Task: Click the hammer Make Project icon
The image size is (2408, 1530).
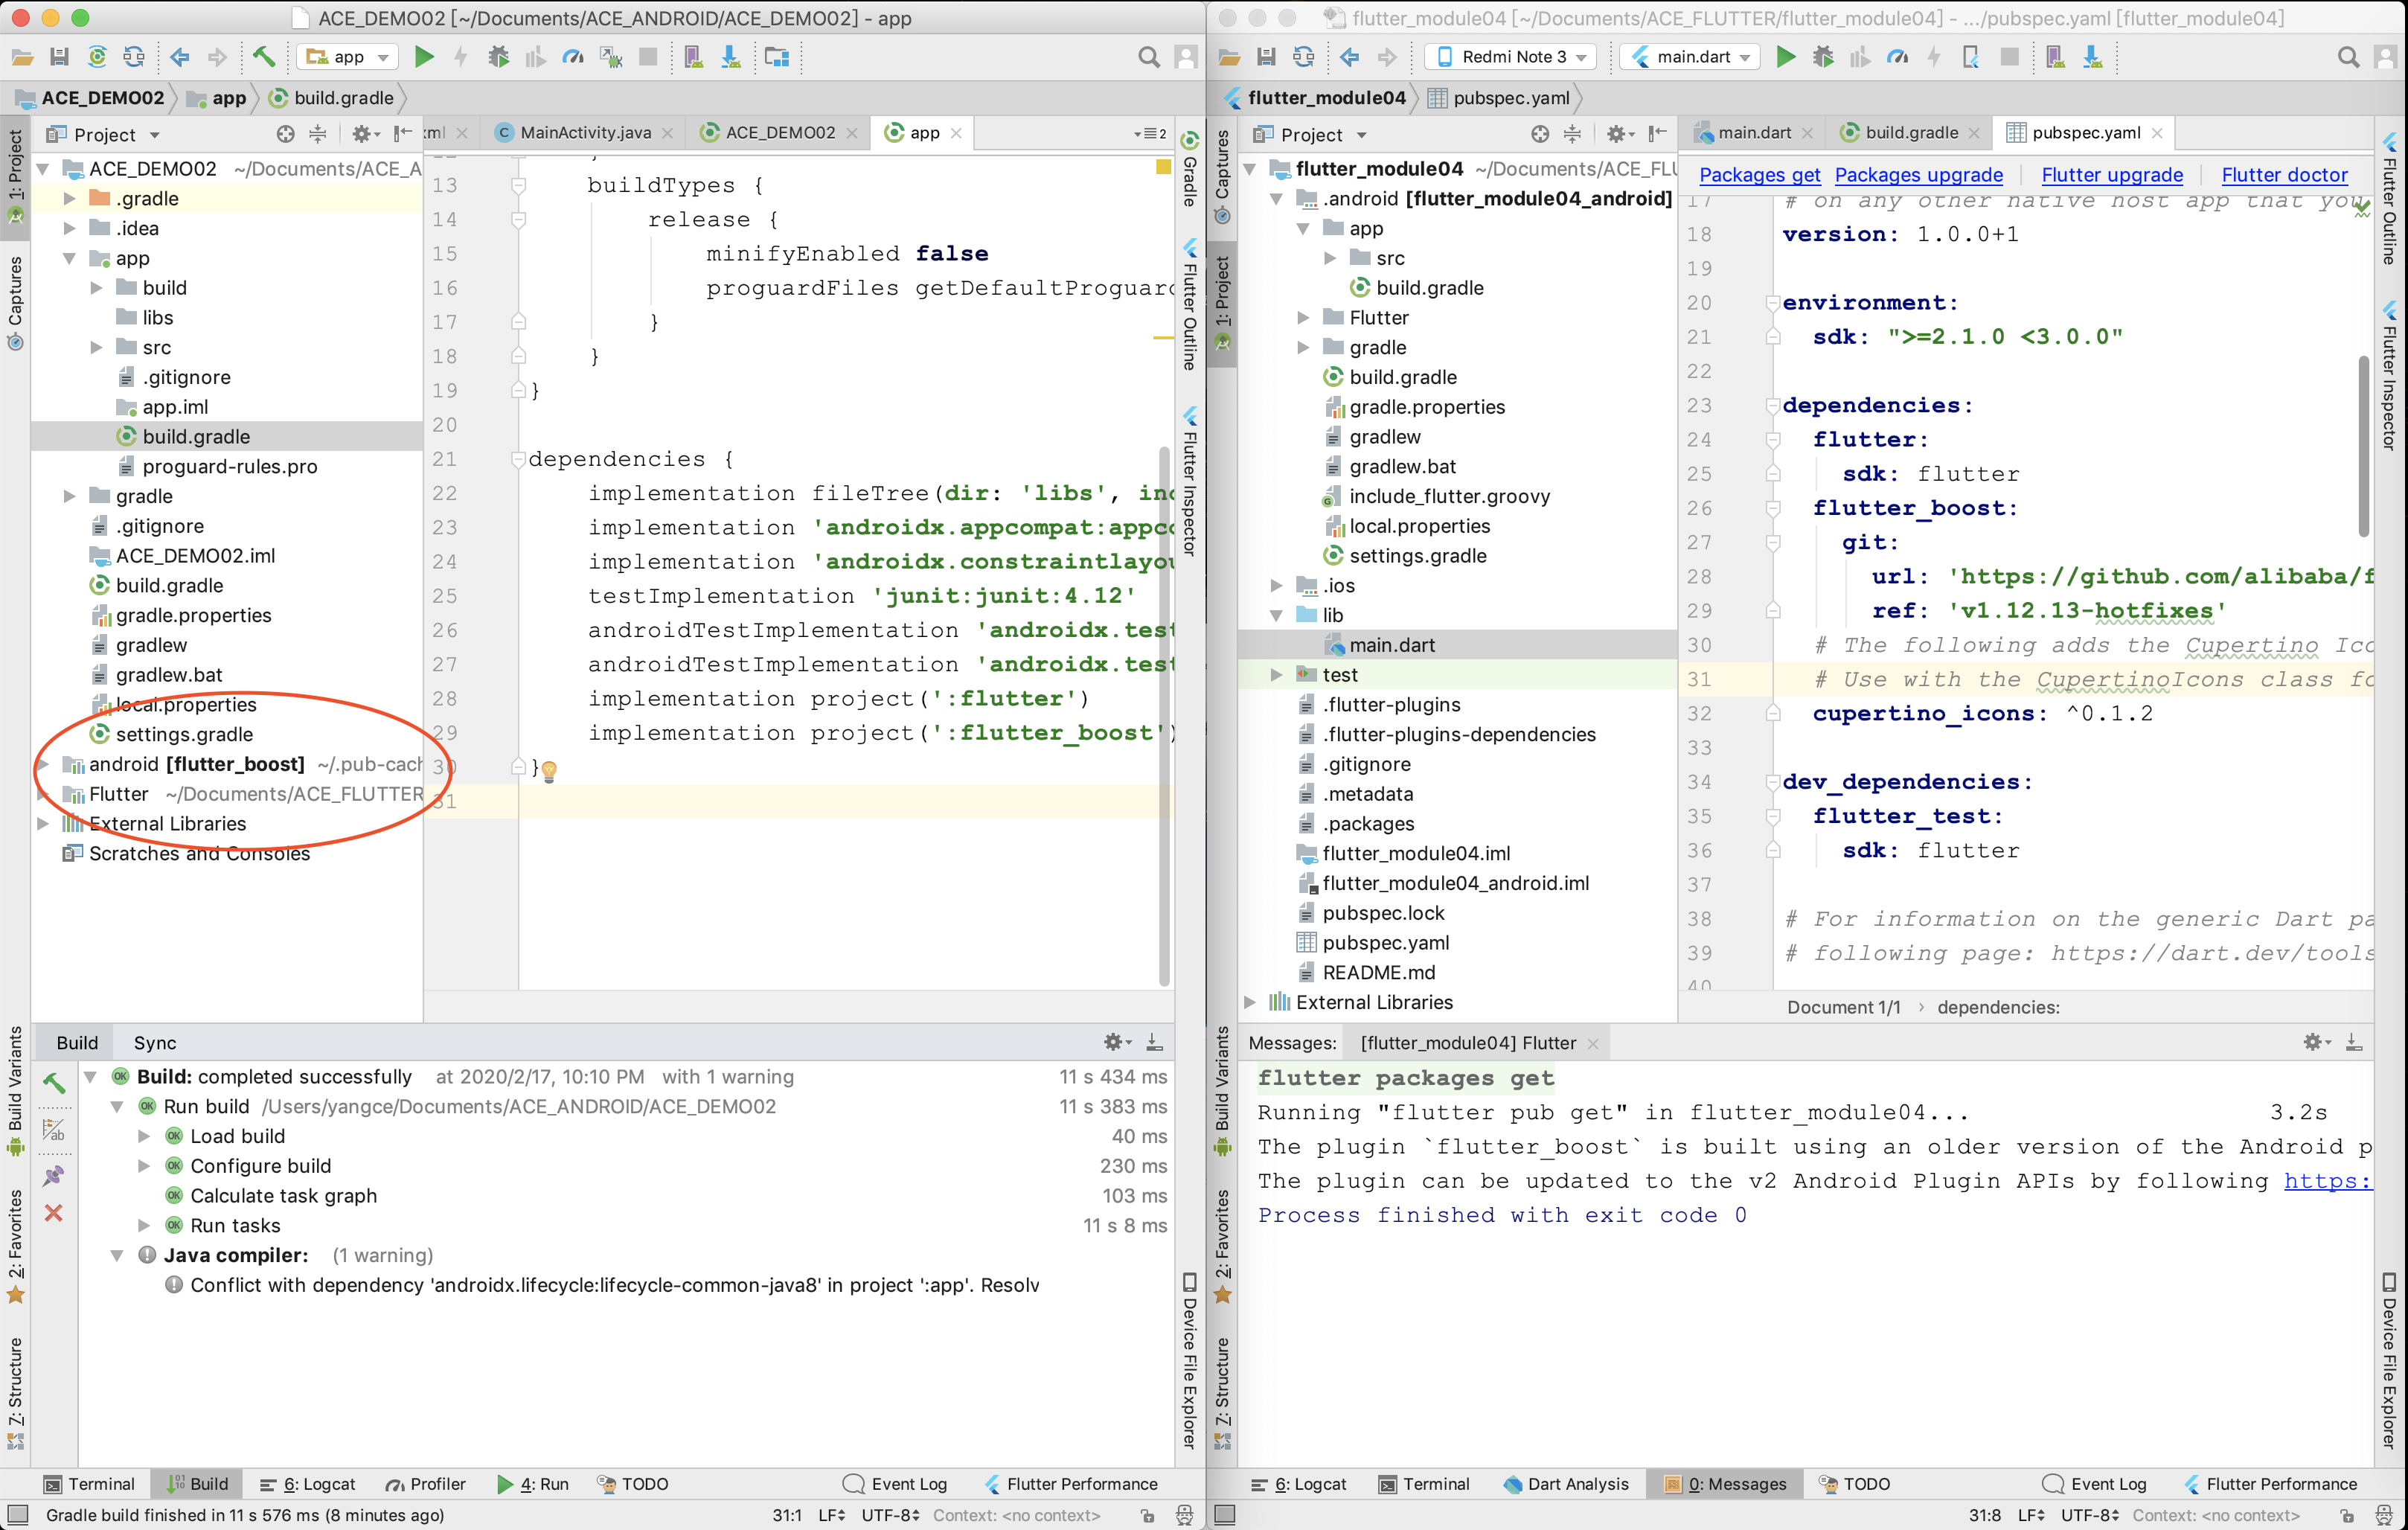Action: (264, 57)
